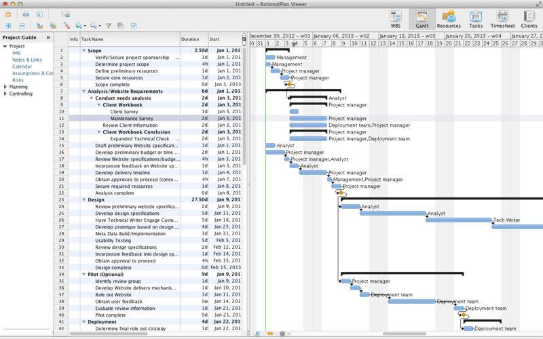This screenshot has width=543, height=339.
Task: Open the Info link in Project Guide
Action: click(x=16, y=53)
